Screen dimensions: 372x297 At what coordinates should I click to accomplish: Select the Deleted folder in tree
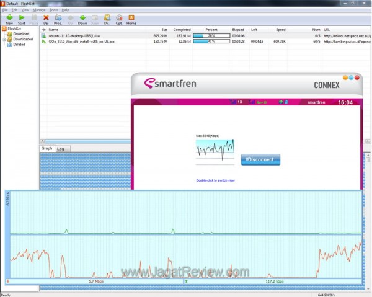19,45
